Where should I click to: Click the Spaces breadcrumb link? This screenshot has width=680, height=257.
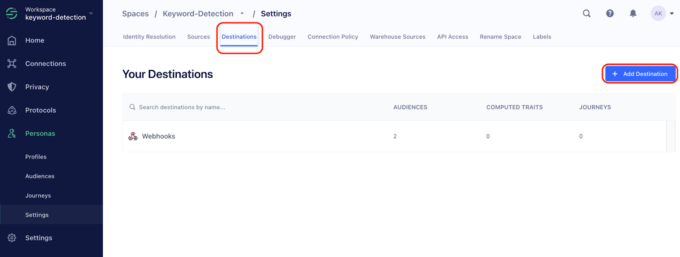pyautogui.click(x=136, y=14)
